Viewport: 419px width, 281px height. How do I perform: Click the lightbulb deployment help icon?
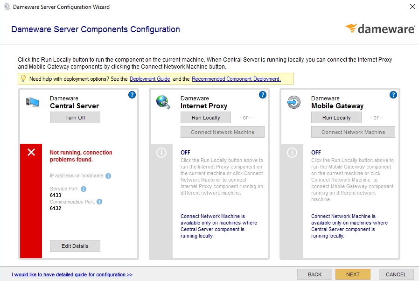23,78
